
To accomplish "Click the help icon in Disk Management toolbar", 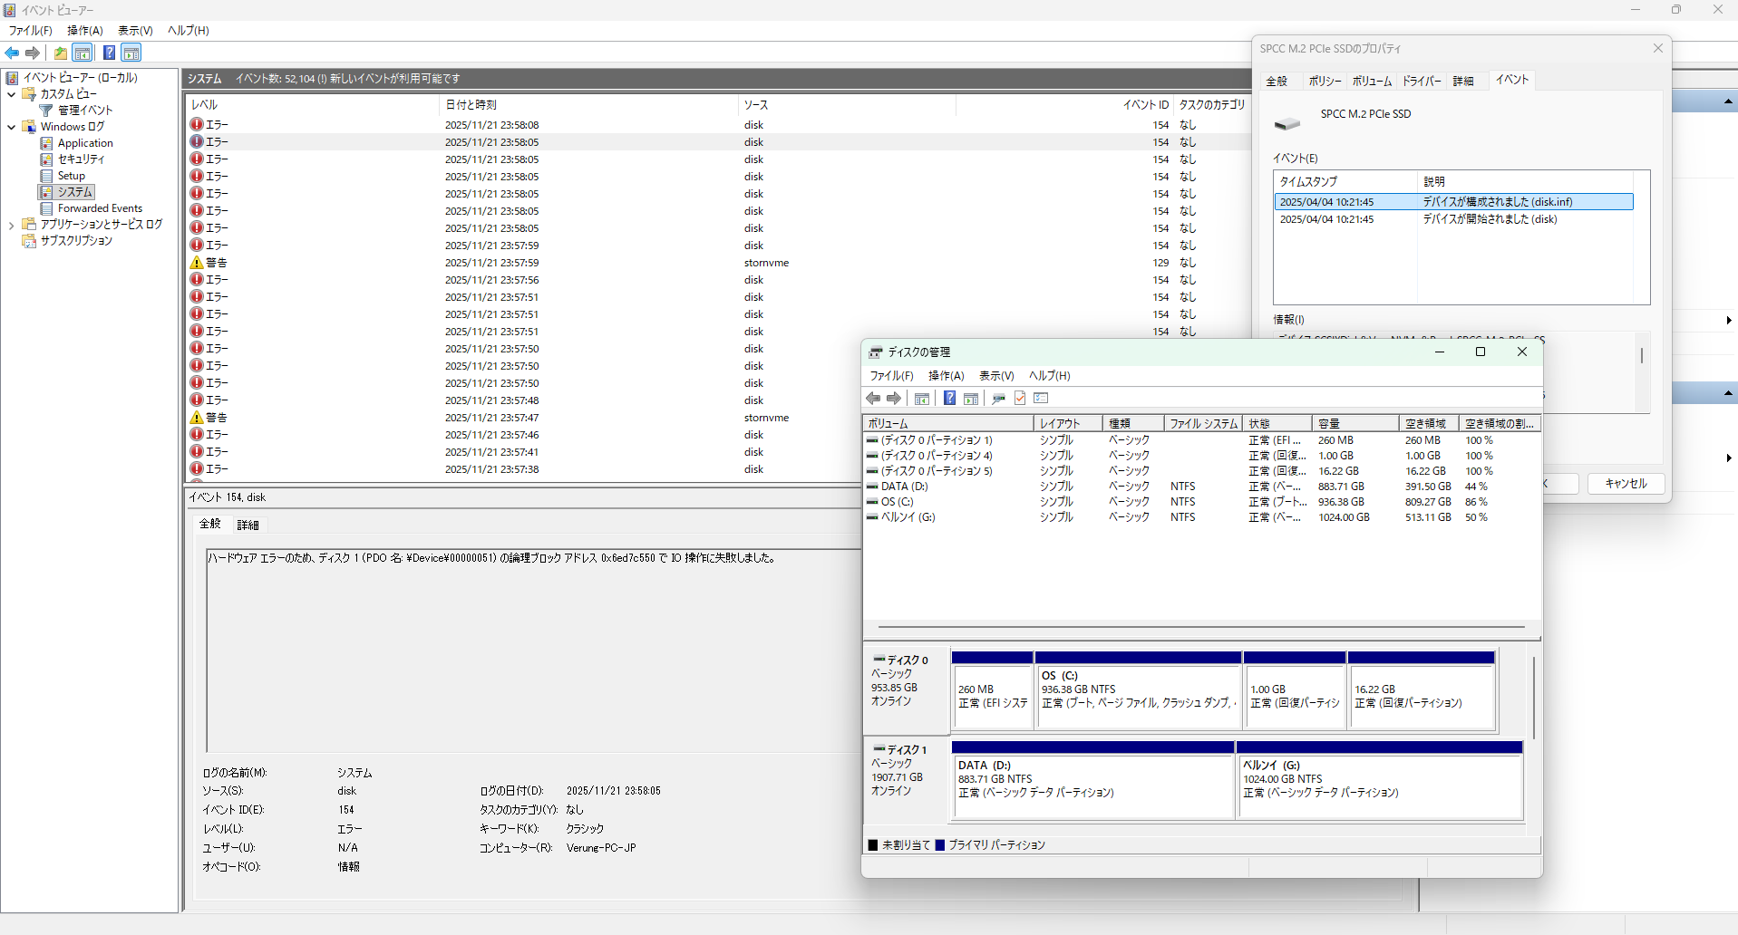I will pos(949,399).
